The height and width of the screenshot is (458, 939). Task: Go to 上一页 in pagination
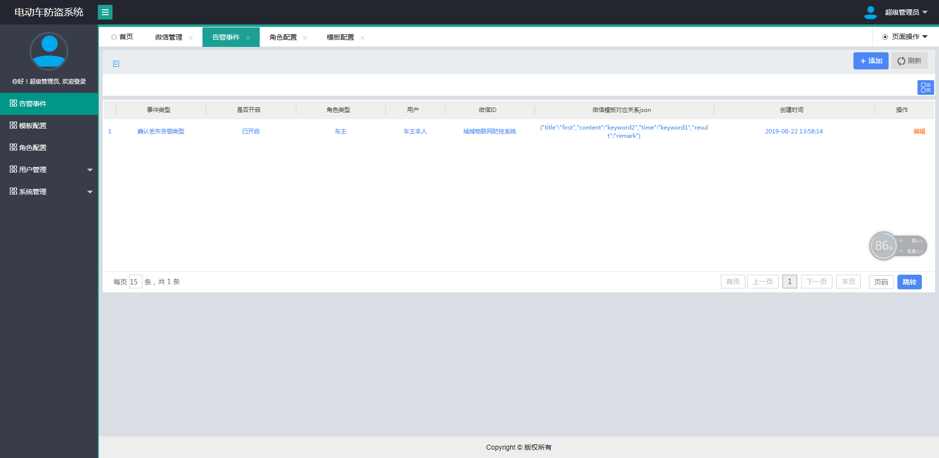[763, 282]
